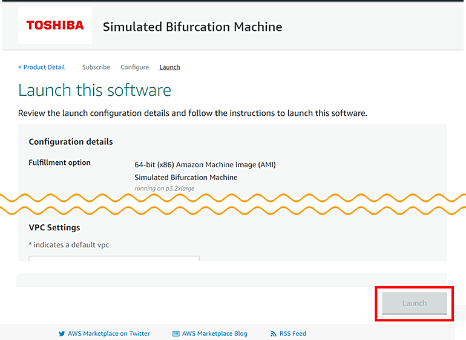Open the VPC Settings dropdown field
The width and height of the screenshot is (466, 340).
tap(114, 258)
